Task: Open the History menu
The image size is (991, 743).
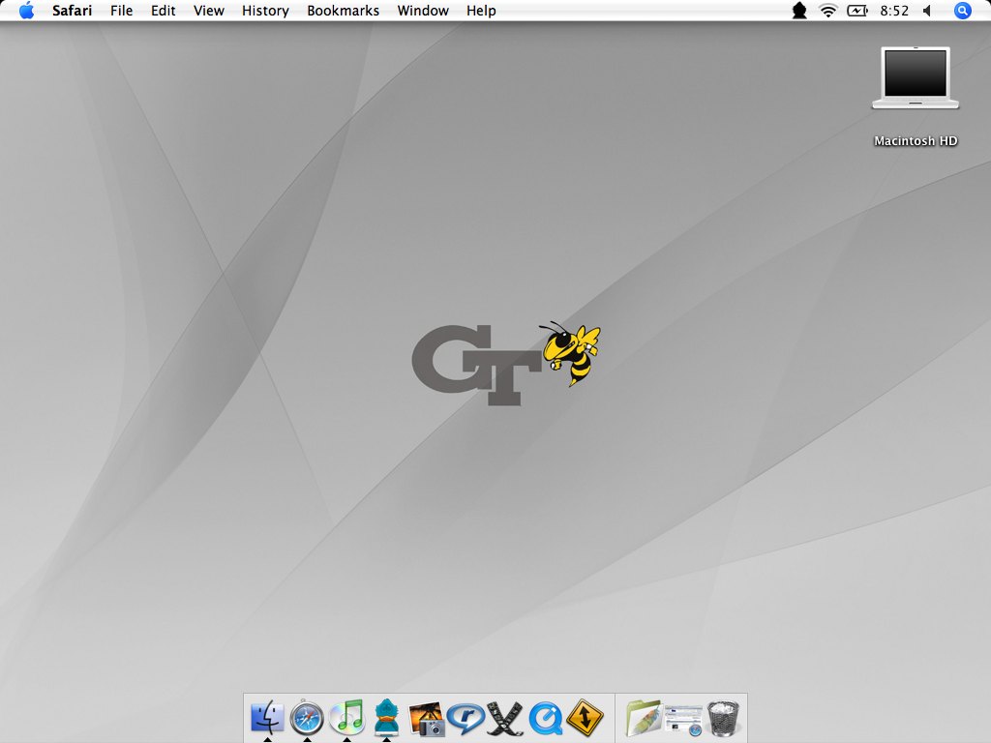Action: [x=265, y=11]
